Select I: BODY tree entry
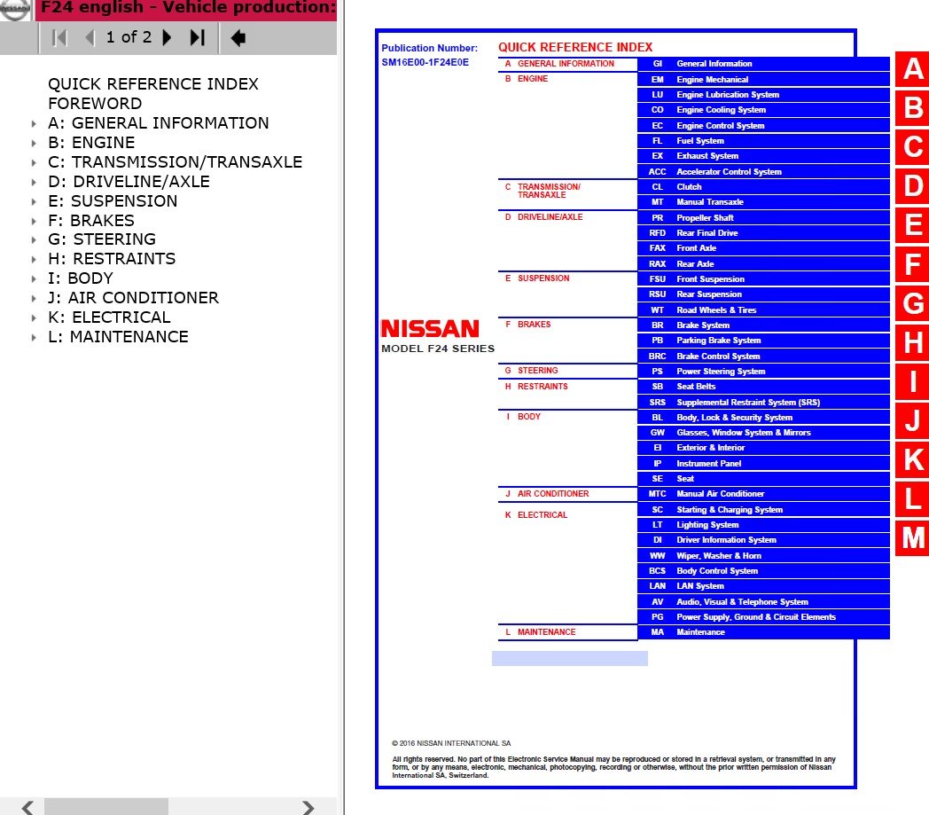This screenshot has width=929, height=815. pyautogui.click(x=81, y=278)
